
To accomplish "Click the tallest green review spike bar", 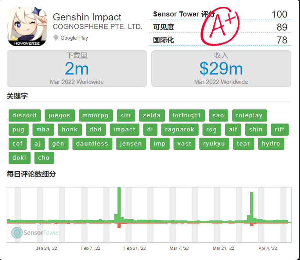I will click(119, 204).
